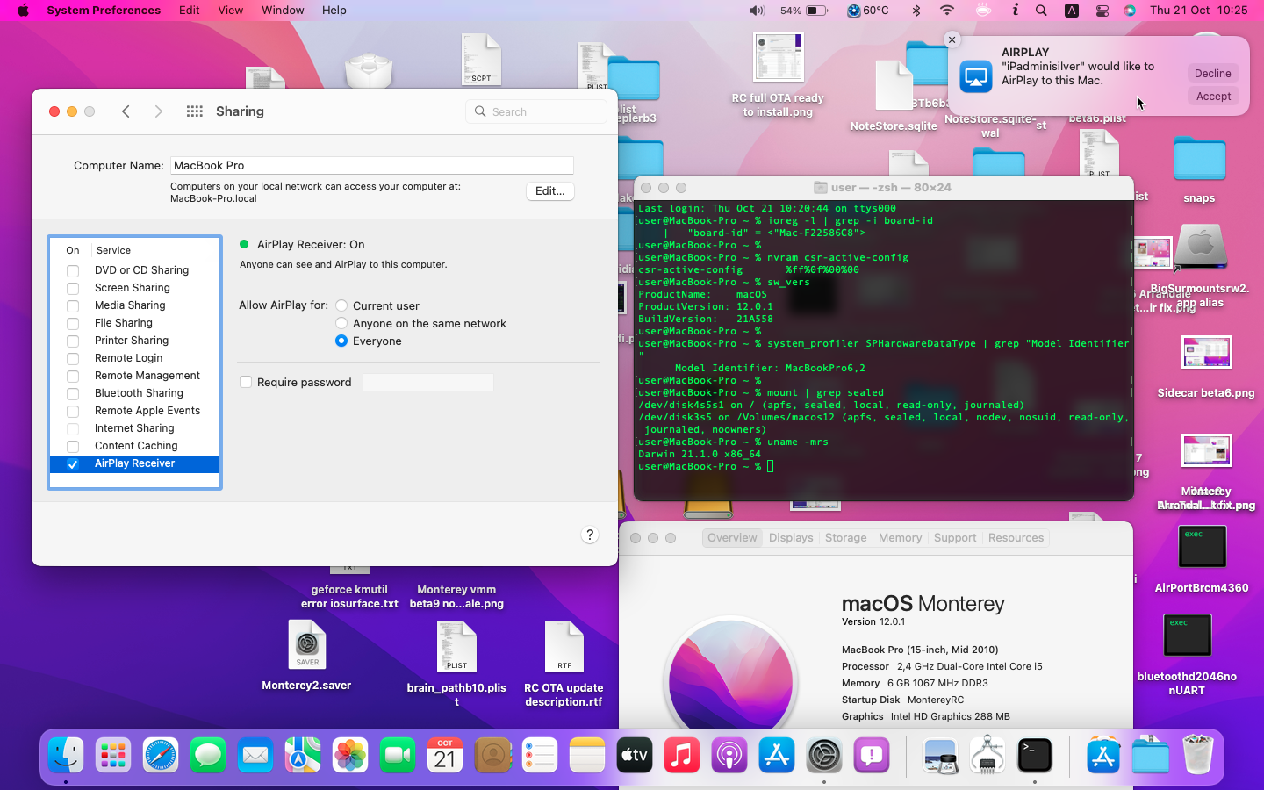1264x790 pixels.
Task: Open Preview in the Dock
Action: 940,755
